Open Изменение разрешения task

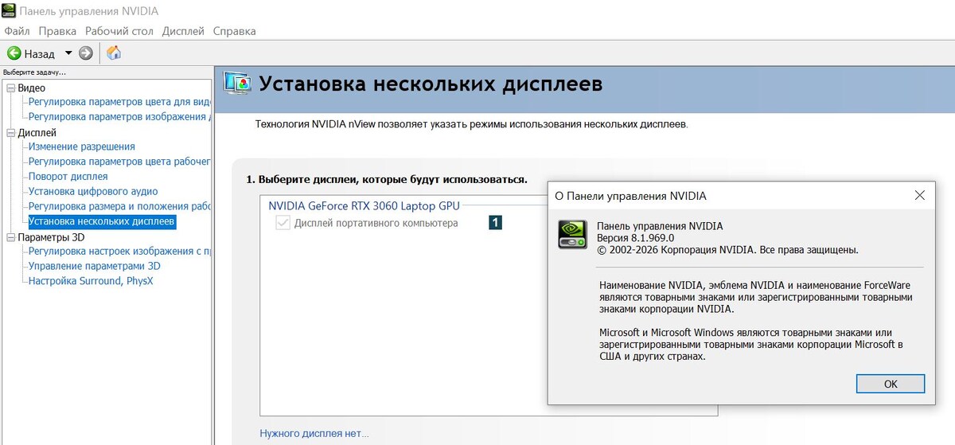82,146
